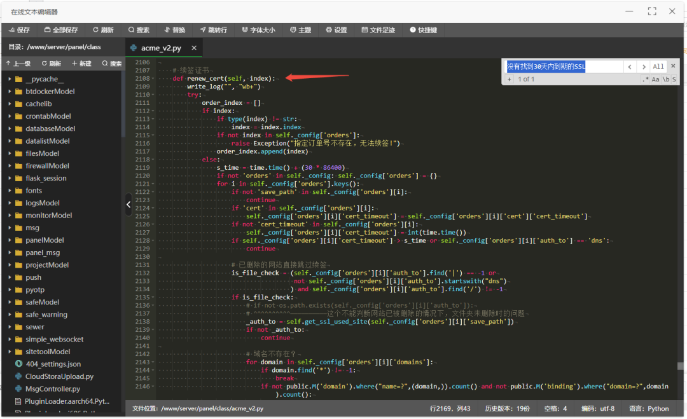Expand the btdockerModel folder
687x419 pixels.
click(x=10, y=92)
